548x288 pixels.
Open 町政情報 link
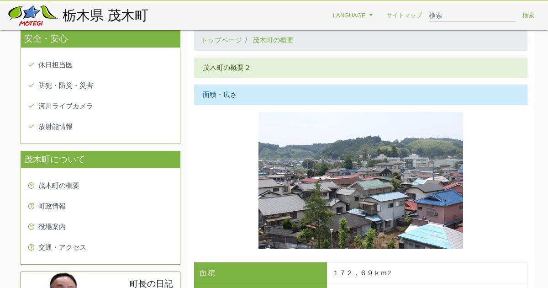[52, 206]
